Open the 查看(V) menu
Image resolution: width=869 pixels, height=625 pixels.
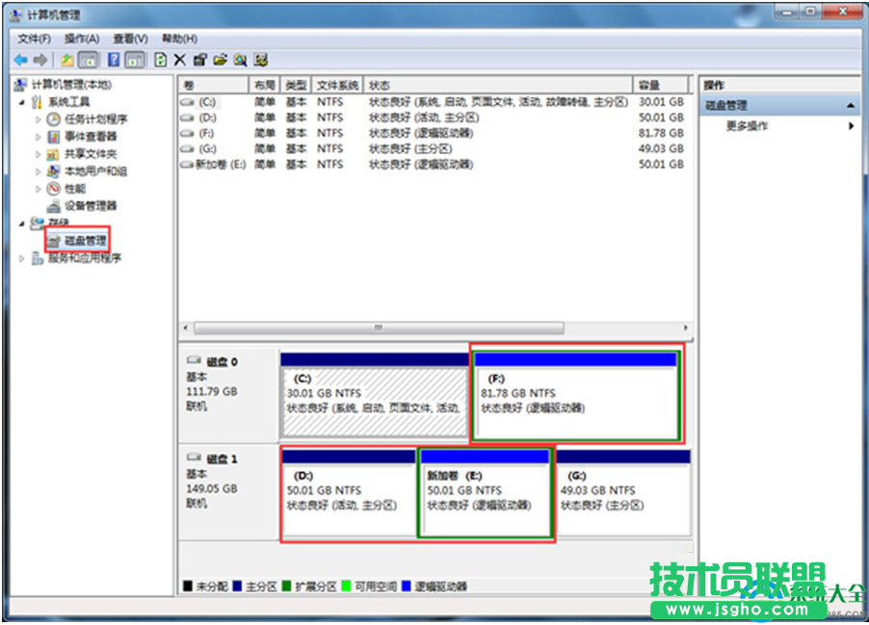coord(128,39)
